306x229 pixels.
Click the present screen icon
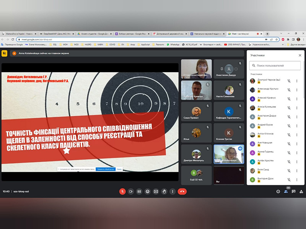pyautogui.click(x=156, y=191)
